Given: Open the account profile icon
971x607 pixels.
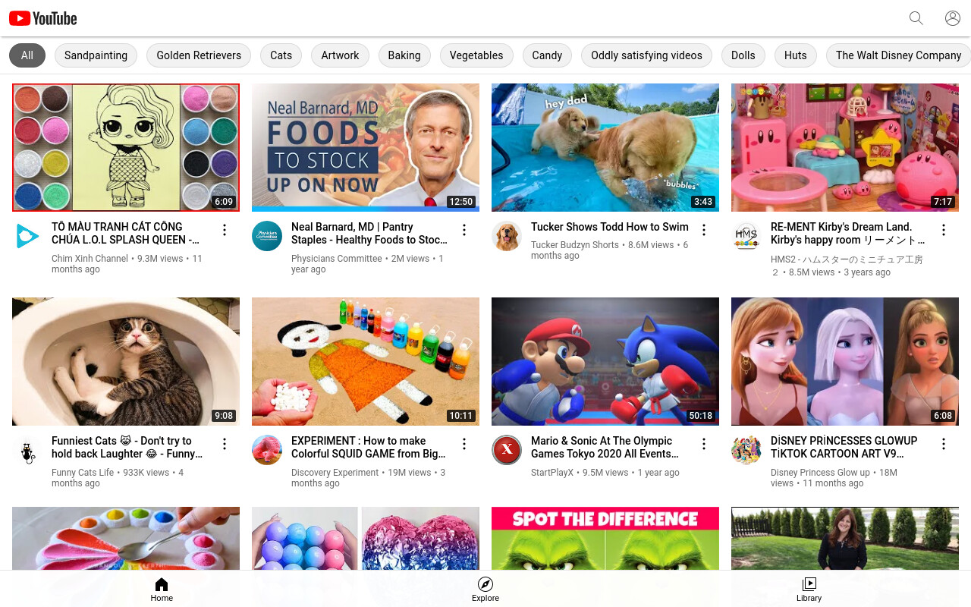Looking at the screenshot, I should [x=953, y=18].
